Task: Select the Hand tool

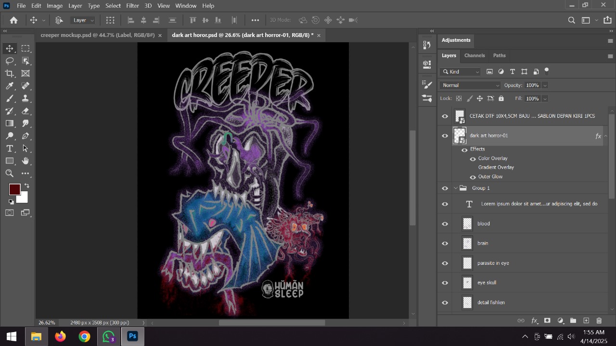Action: [x=26, y=161]
